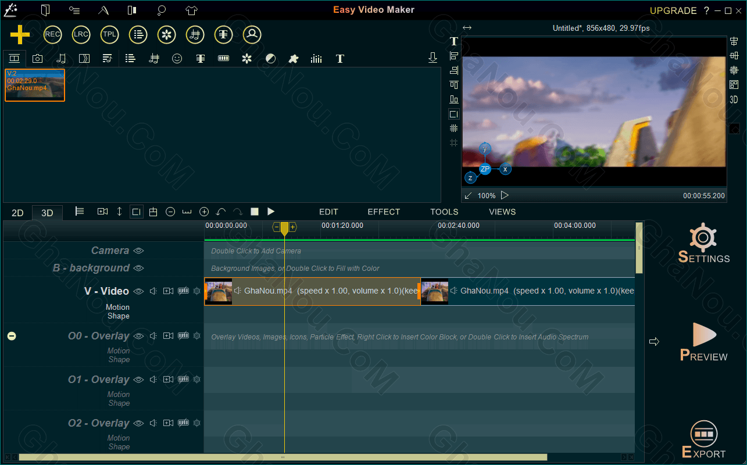Screen dimensions: 747x465
Task: Toggle O0 - Overlay track visibility eye
Action: tap(138, 336)
